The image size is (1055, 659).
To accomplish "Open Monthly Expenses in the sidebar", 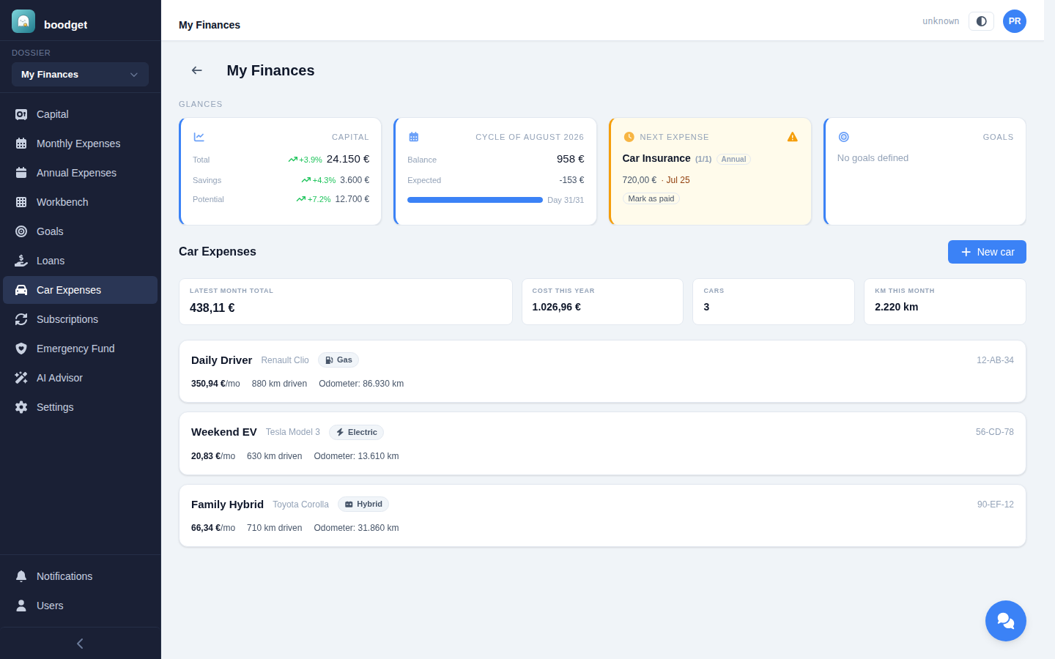I will [80, 144].
